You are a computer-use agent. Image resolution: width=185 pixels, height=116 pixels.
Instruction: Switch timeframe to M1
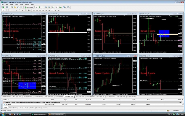point(34,10)
